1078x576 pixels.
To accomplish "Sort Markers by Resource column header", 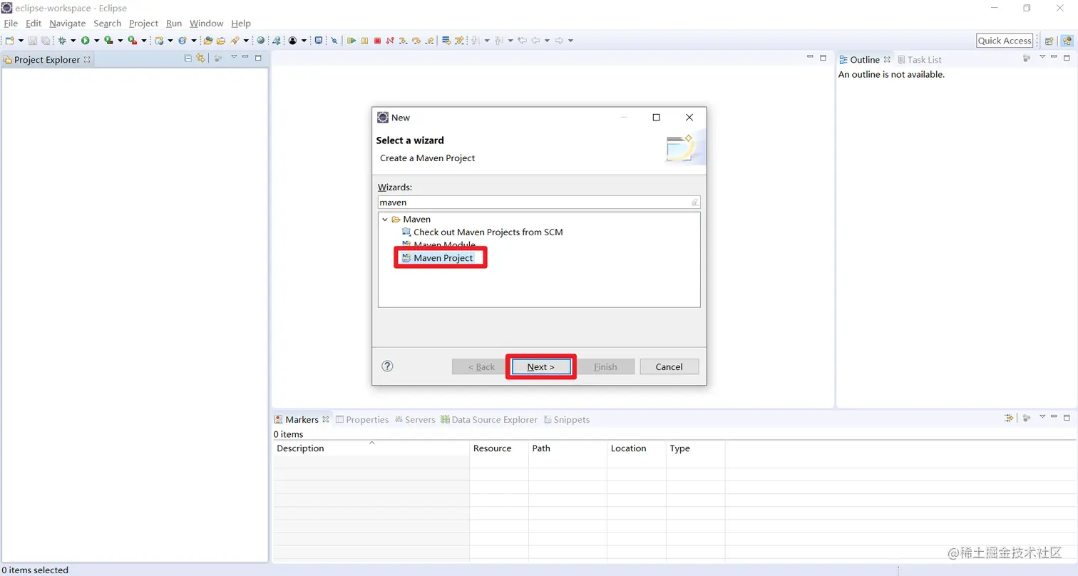I will [x=498, y=448].
